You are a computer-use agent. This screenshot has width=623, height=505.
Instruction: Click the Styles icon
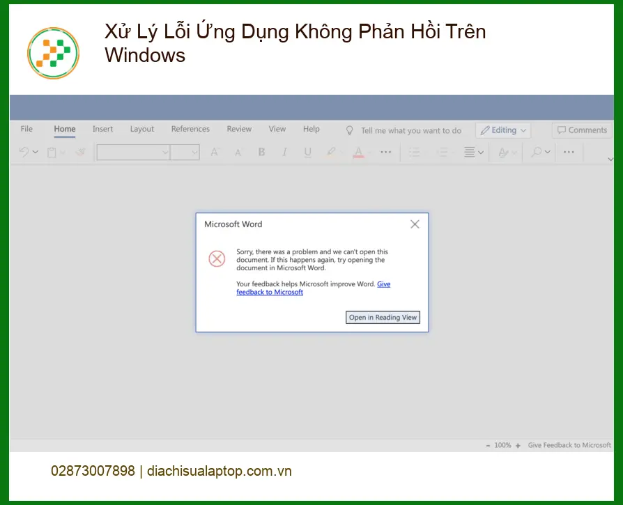coord(503,152)
